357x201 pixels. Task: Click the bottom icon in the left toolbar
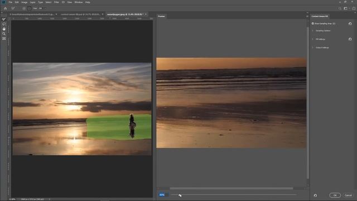[4, 39]
